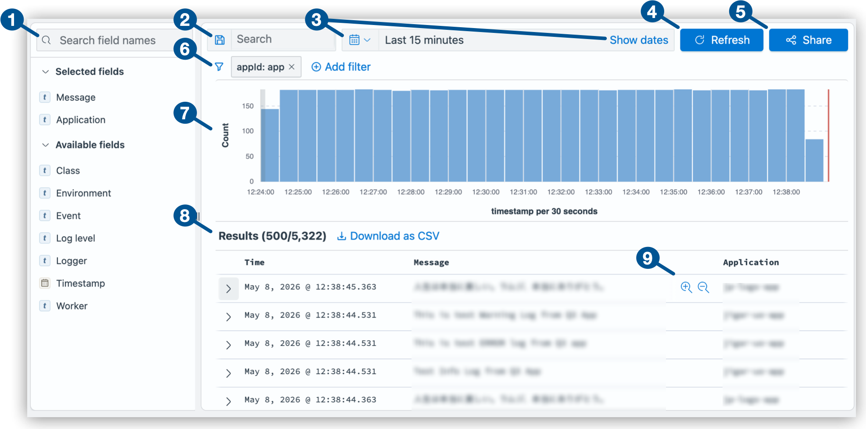866x429 pixels.
Task: Select the Log level field
Action: click(x=75, y=238)
